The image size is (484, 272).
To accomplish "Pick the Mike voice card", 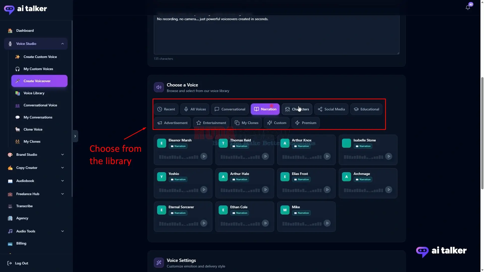I will point(306,217).
